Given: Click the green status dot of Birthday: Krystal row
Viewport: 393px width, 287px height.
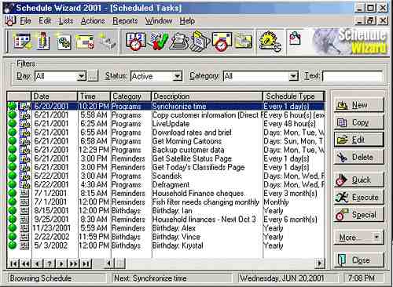Looking at the screenshot, I should pyautogui.click(x=12, y=245).
